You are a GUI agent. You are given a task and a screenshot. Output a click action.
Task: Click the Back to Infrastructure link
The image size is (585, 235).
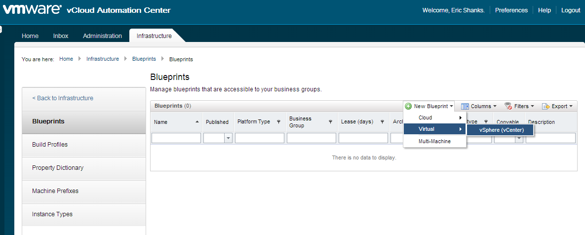coord(63,98)
